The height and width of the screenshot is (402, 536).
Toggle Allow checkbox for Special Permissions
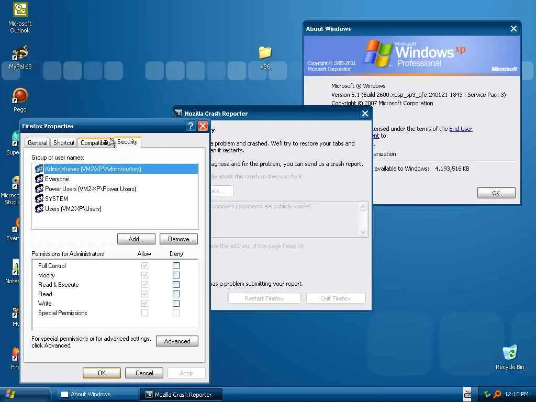click(x=144, y=313)
